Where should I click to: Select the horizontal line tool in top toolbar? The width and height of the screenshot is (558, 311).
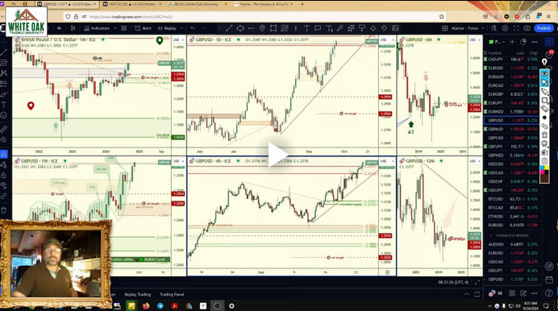252,28
